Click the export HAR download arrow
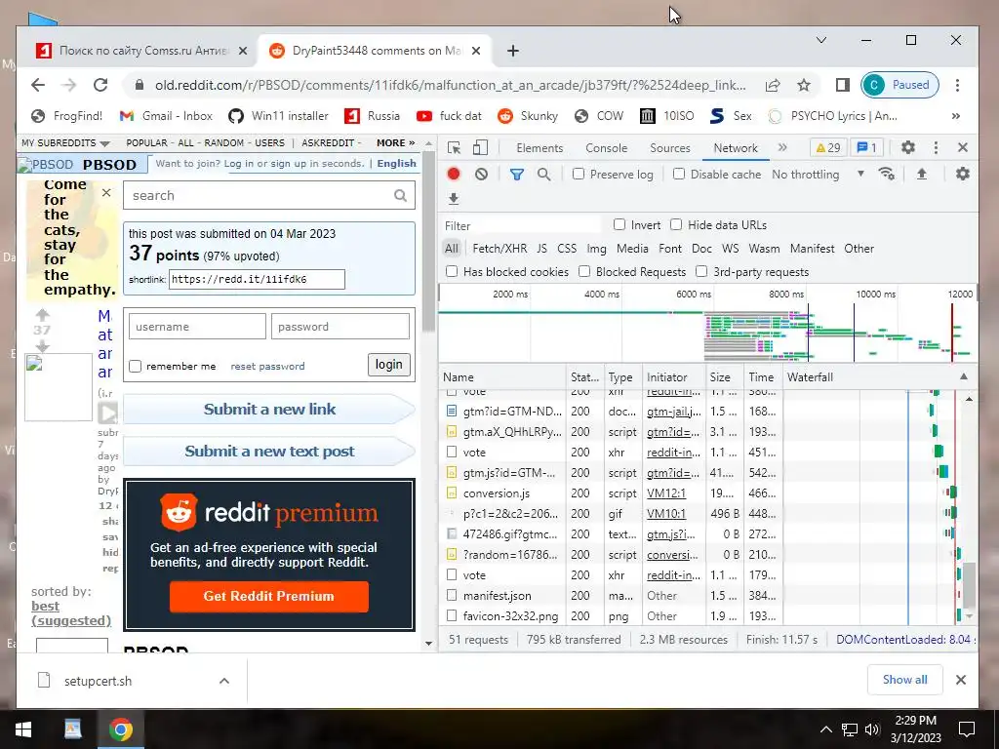The height and width of the screenshot is (749, 999). 454,199
